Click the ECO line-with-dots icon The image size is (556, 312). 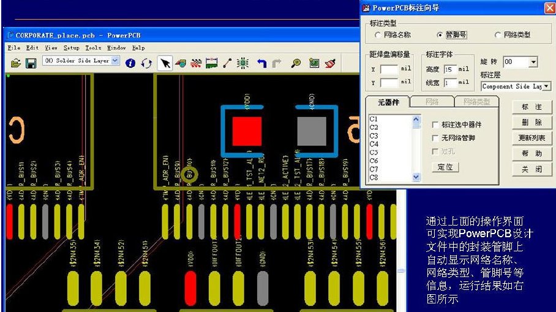pyautogui.click(x=227, y=63)
